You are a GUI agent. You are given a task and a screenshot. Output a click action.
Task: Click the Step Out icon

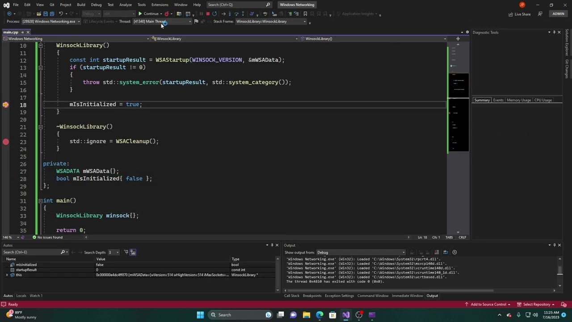tap(243, 14)
